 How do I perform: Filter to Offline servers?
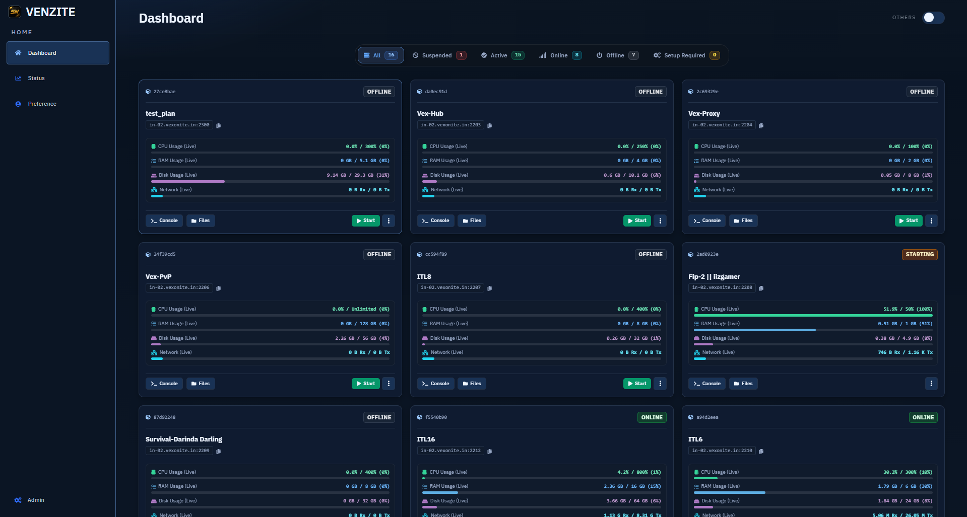617,55
